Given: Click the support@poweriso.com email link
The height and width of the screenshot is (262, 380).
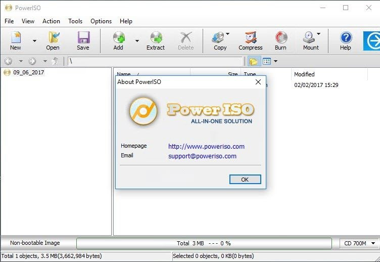Looking at the screenshot, I should [202, 156].
